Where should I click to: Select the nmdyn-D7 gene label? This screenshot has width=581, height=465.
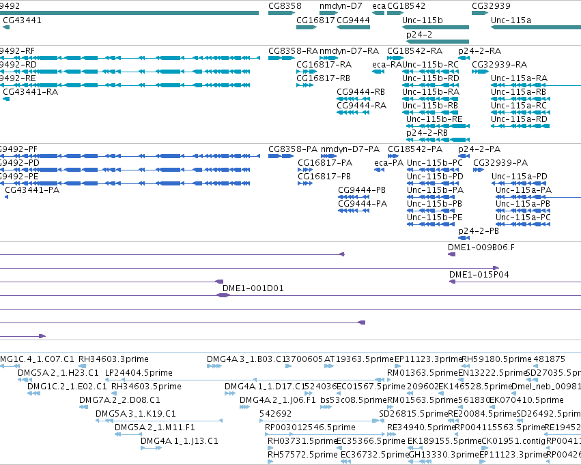click(341, 6)
